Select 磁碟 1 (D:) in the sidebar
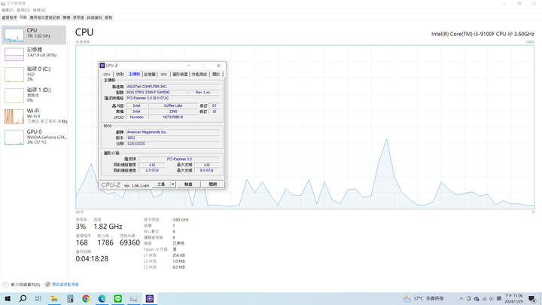The height and width of the screenshot is (305, 542). [x=34, y=95]
